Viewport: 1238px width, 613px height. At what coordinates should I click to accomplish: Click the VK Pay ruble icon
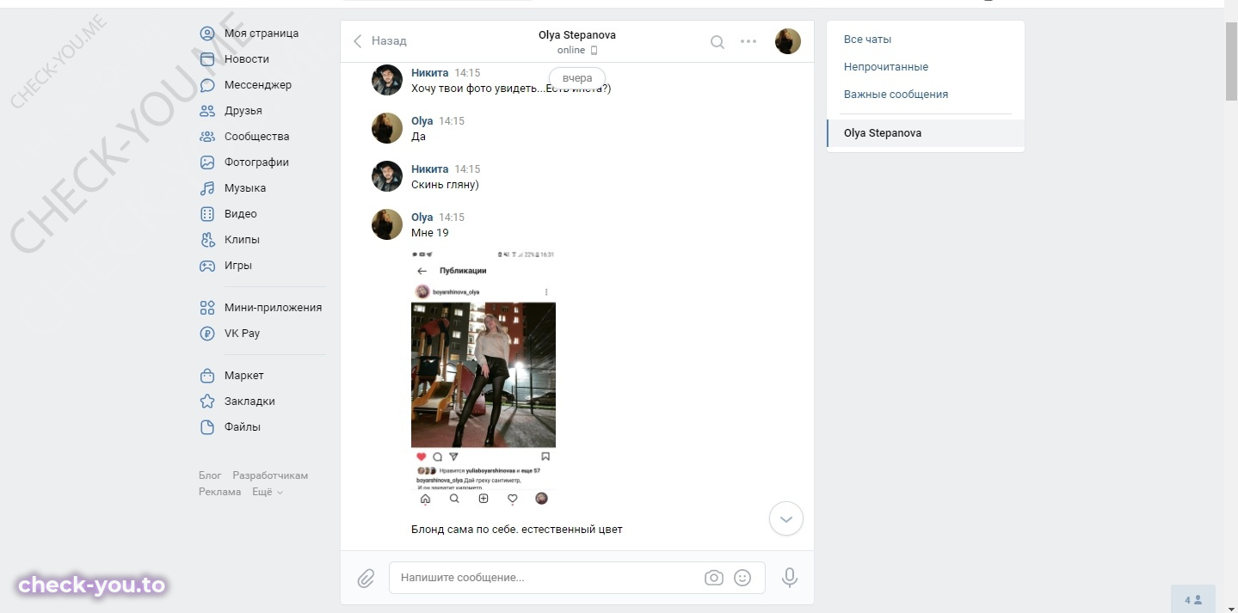click(207, 334)
